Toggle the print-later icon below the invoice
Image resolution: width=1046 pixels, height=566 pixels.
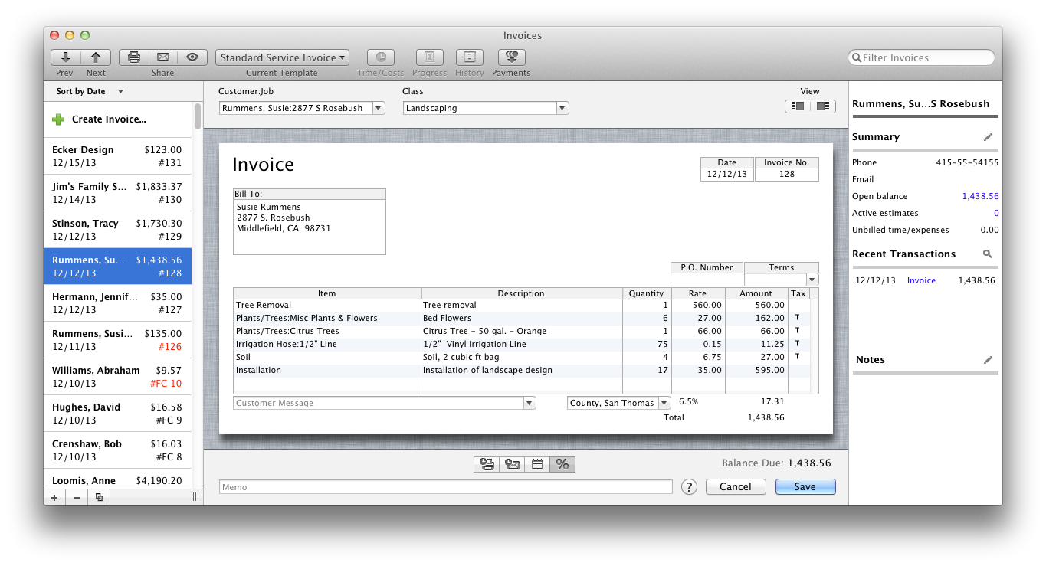tap(487, 464)
